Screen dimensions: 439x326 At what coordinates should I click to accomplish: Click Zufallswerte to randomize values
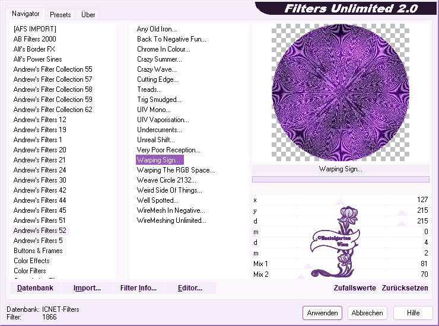[x=355, y=288]
